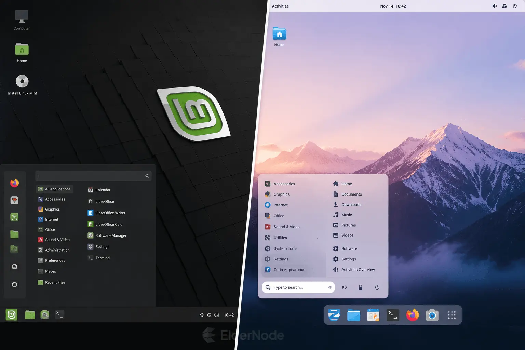Click the Files folder icon in Mint sidebar
Viewport: 525px width, 350px height.
click(x=14, y=234)
